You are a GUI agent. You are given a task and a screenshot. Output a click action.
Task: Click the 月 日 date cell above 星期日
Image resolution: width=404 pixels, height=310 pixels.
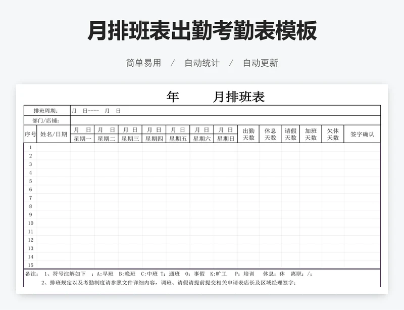(225, 129)
